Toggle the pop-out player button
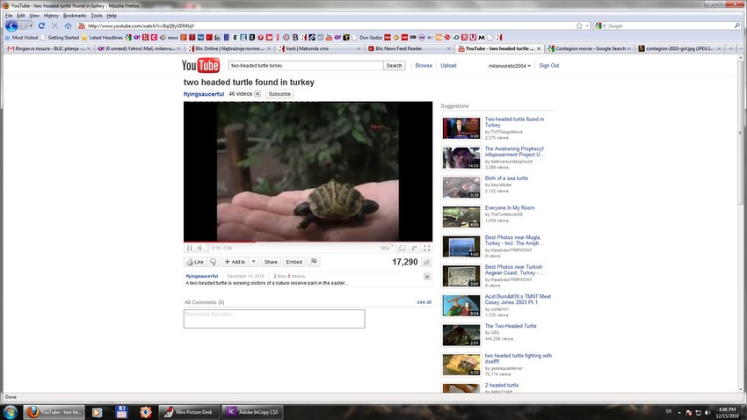This screenshot has width=747, height=420. [x=416, y=249]
